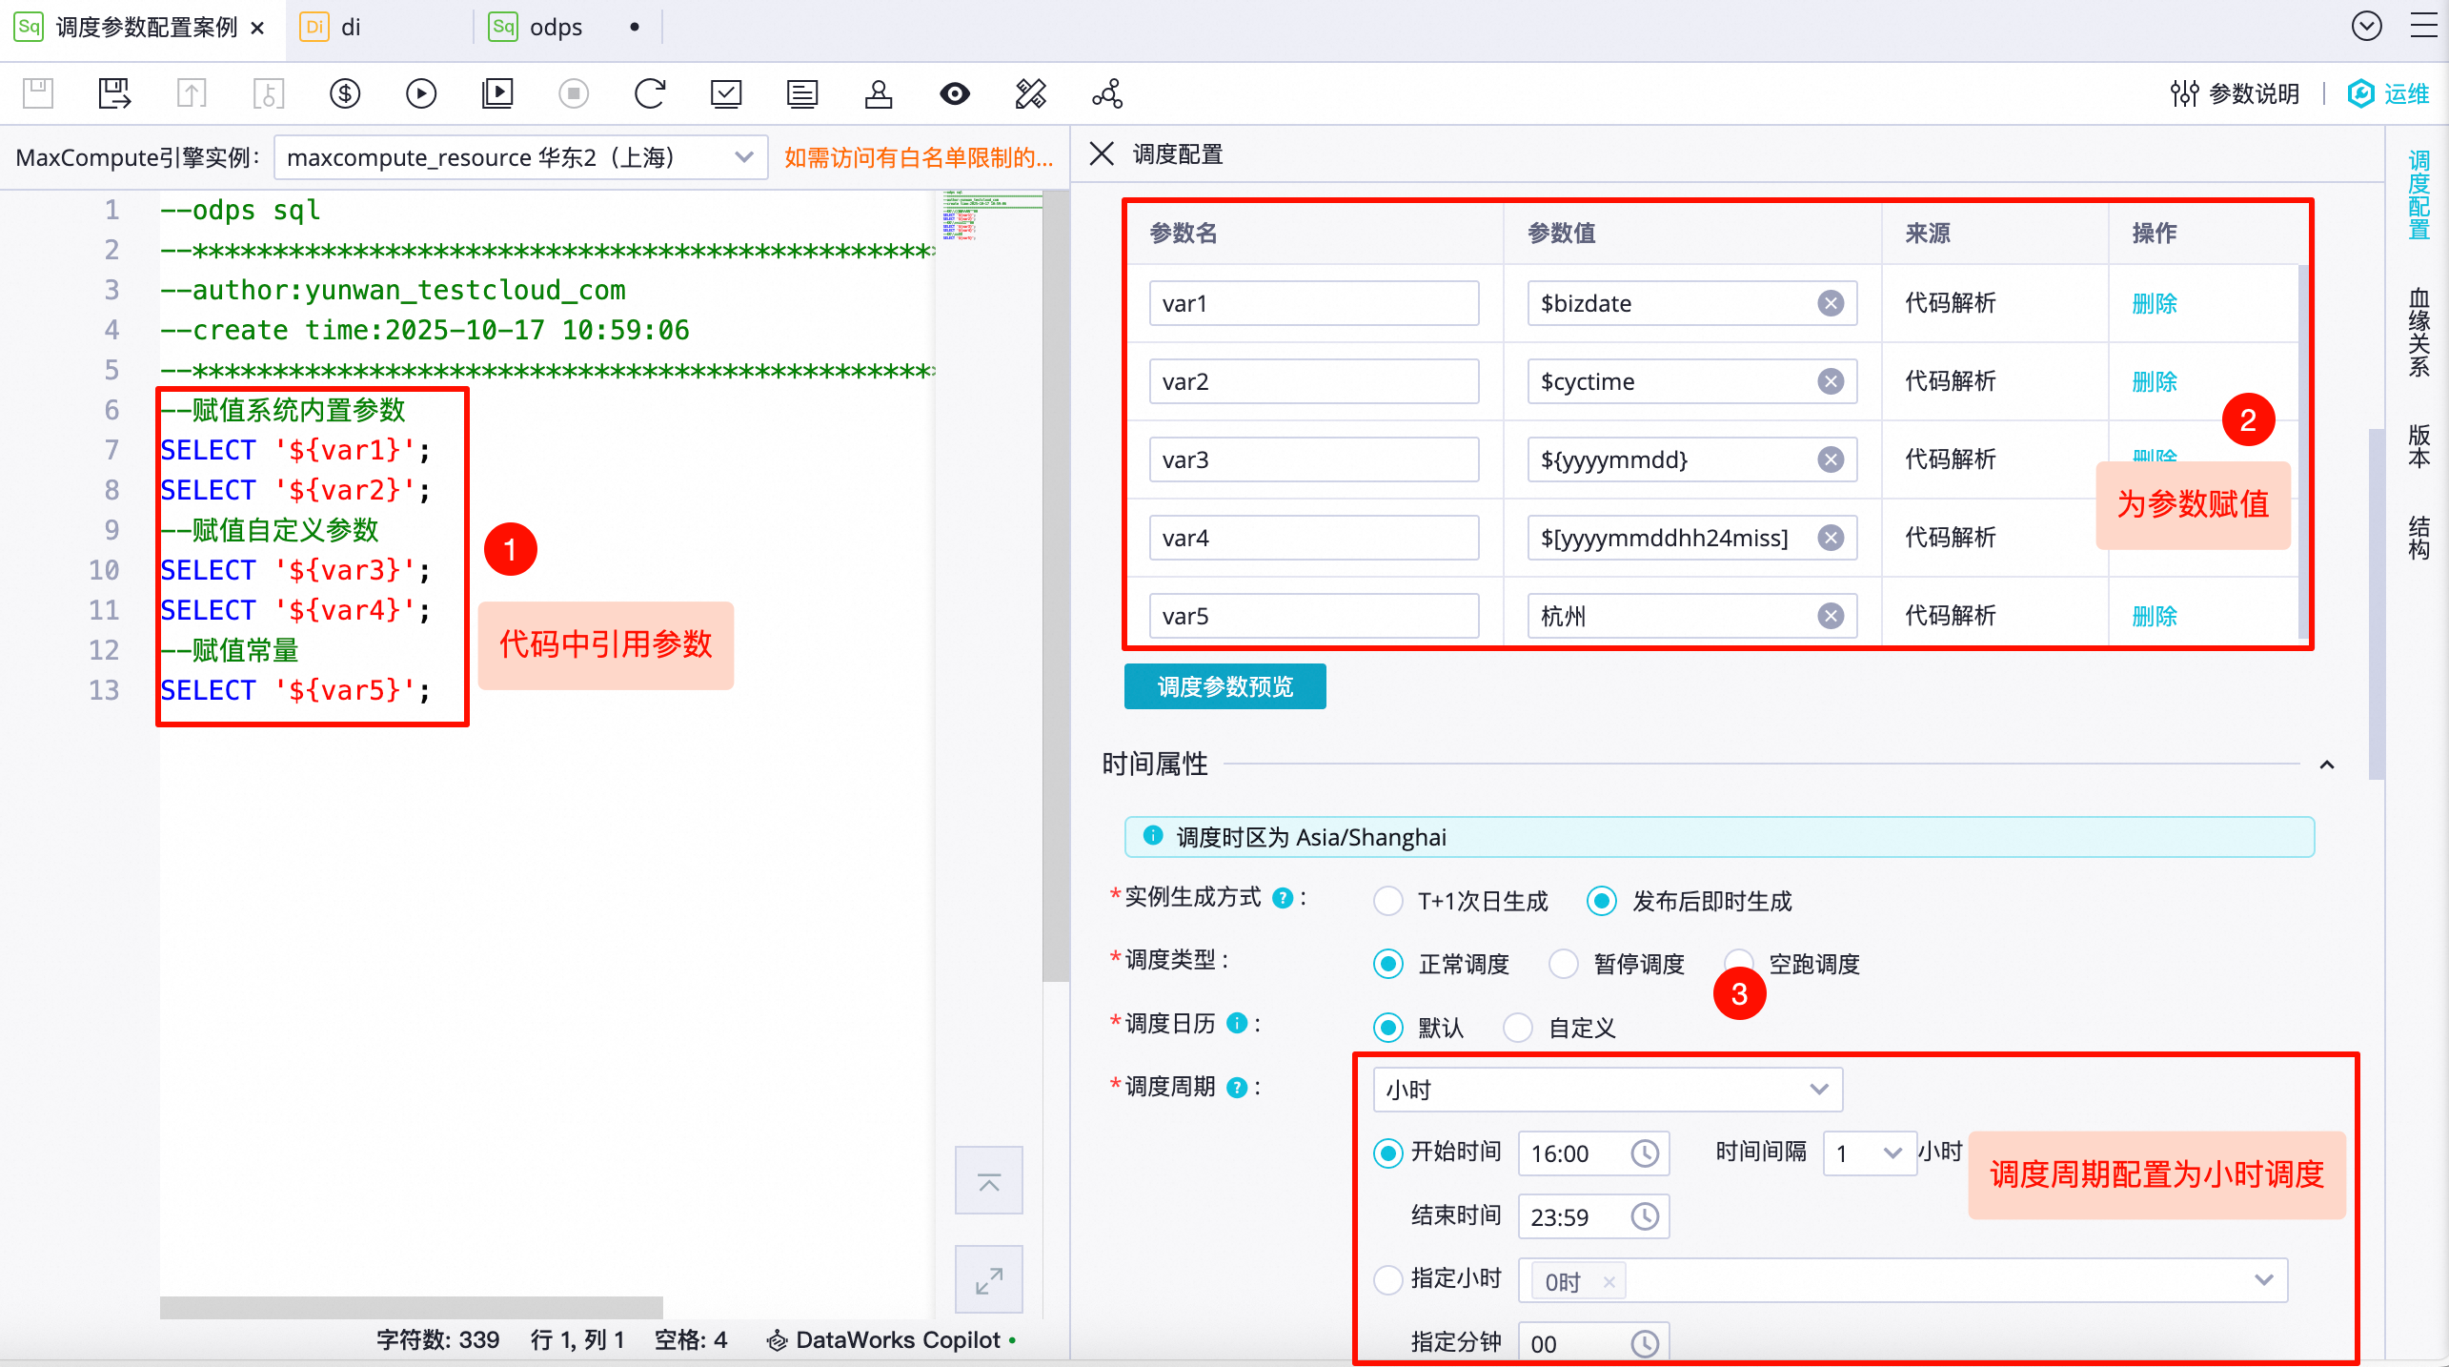Click the eye preview icon in toolbar
2449x1367 pixels.
(x=954, y=93)
